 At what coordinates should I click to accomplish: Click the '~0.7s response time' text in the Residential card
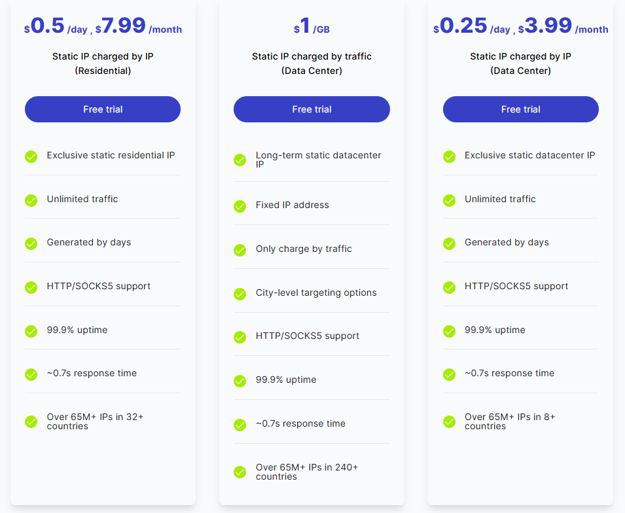pyautogui.click(x=92, y=373)
